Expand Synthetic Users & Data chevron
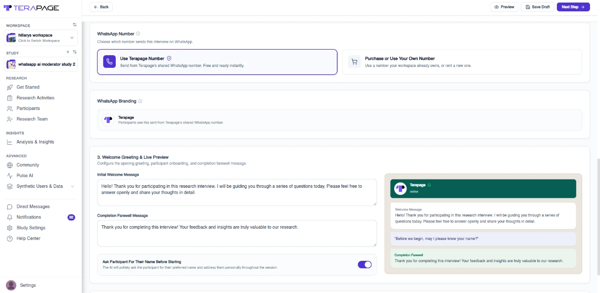600x293 pixels. [72, 186]
